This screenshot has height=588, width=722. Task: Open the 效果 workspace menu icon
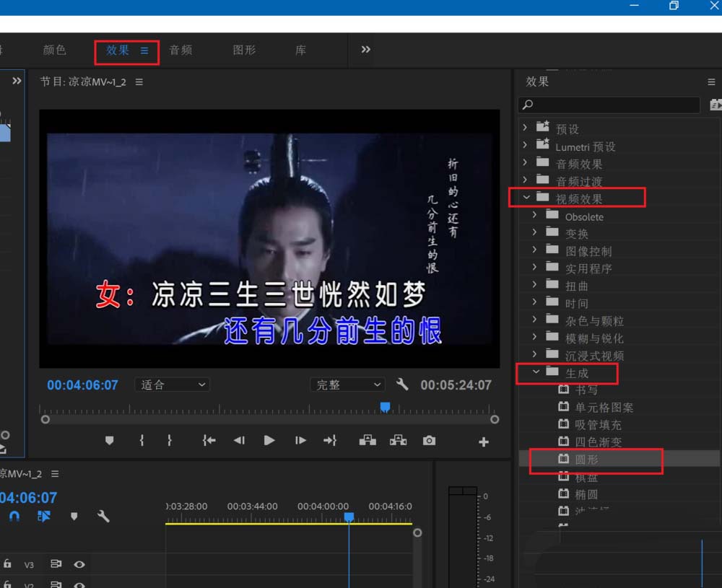144,51
